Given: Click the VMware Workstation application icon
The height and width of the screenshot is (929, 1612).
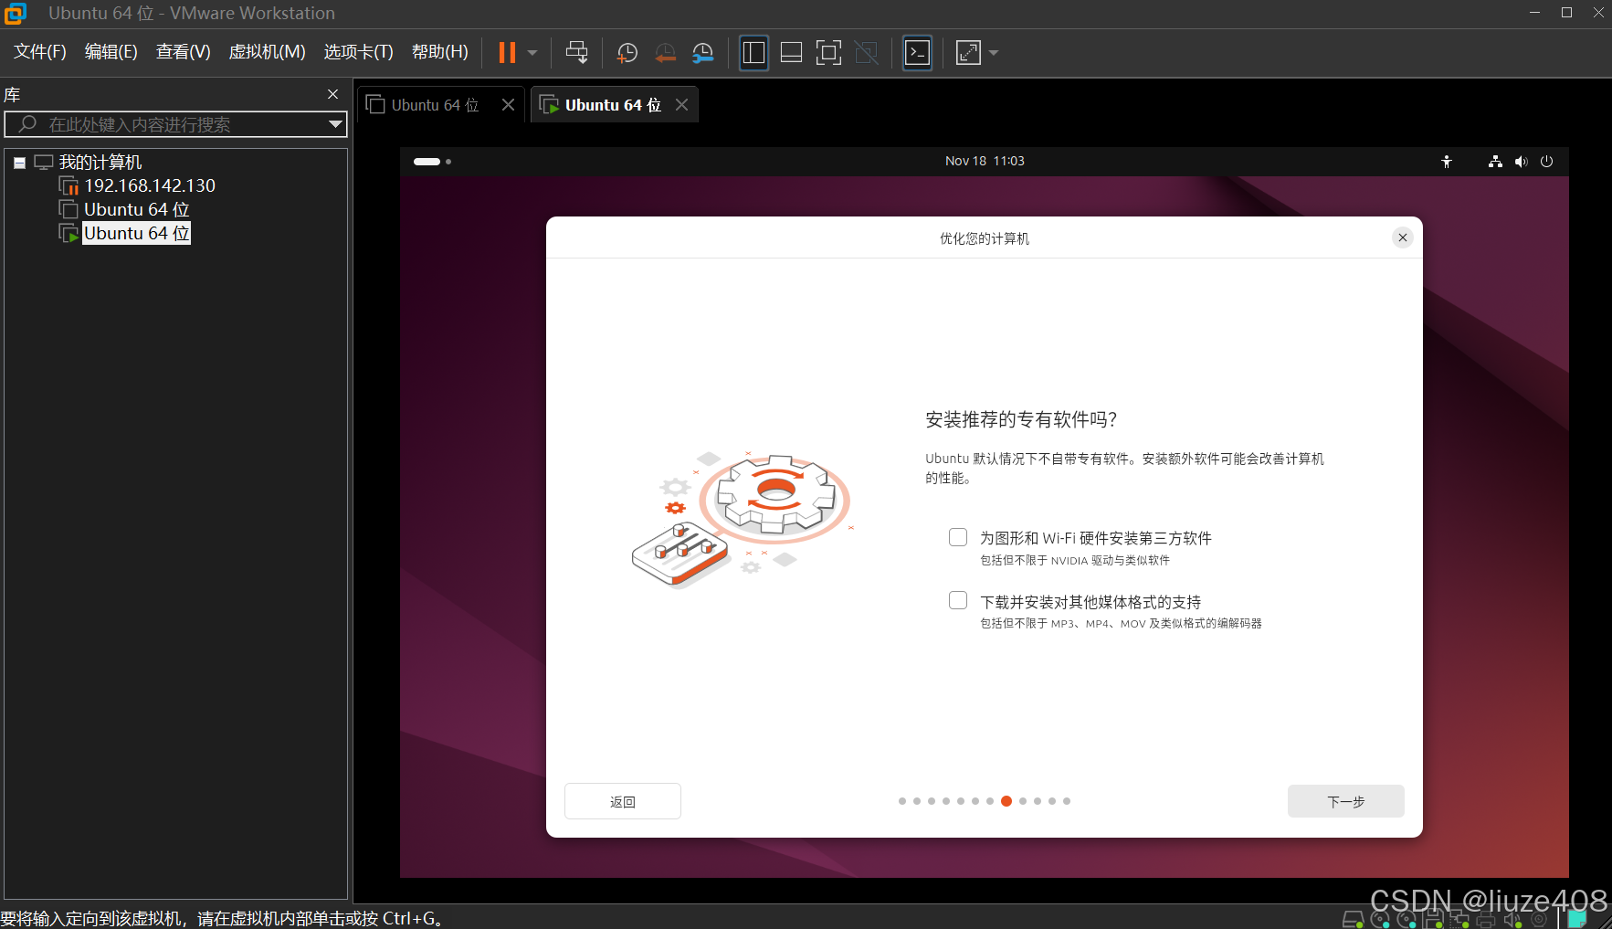Looking at the screenshot, I should pos(16,14).
